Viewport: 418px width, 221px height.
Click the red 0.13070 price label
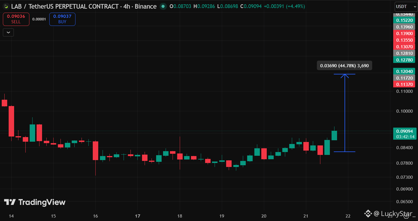404,47
